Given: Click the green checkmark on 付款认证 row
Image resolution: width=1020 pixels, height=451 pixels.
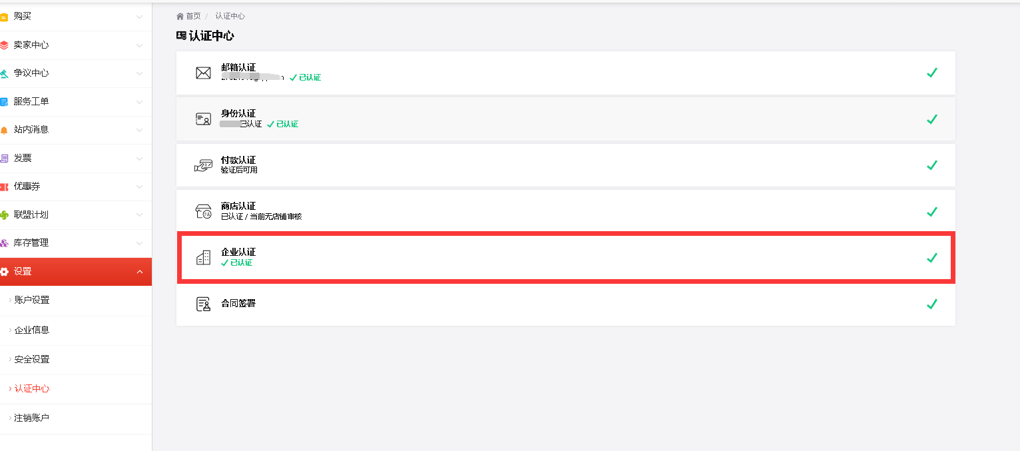Looking at the screenshot, I should (x=932, y=165).
